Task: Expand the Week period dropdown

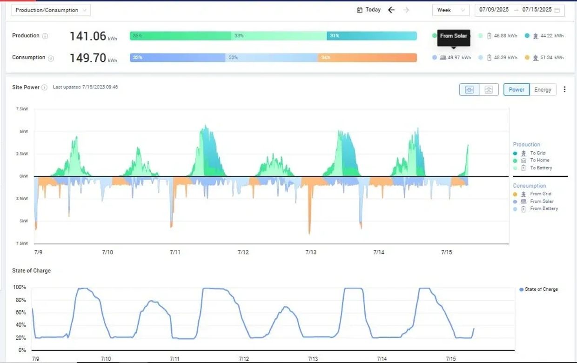Action: tap(450, 10)
